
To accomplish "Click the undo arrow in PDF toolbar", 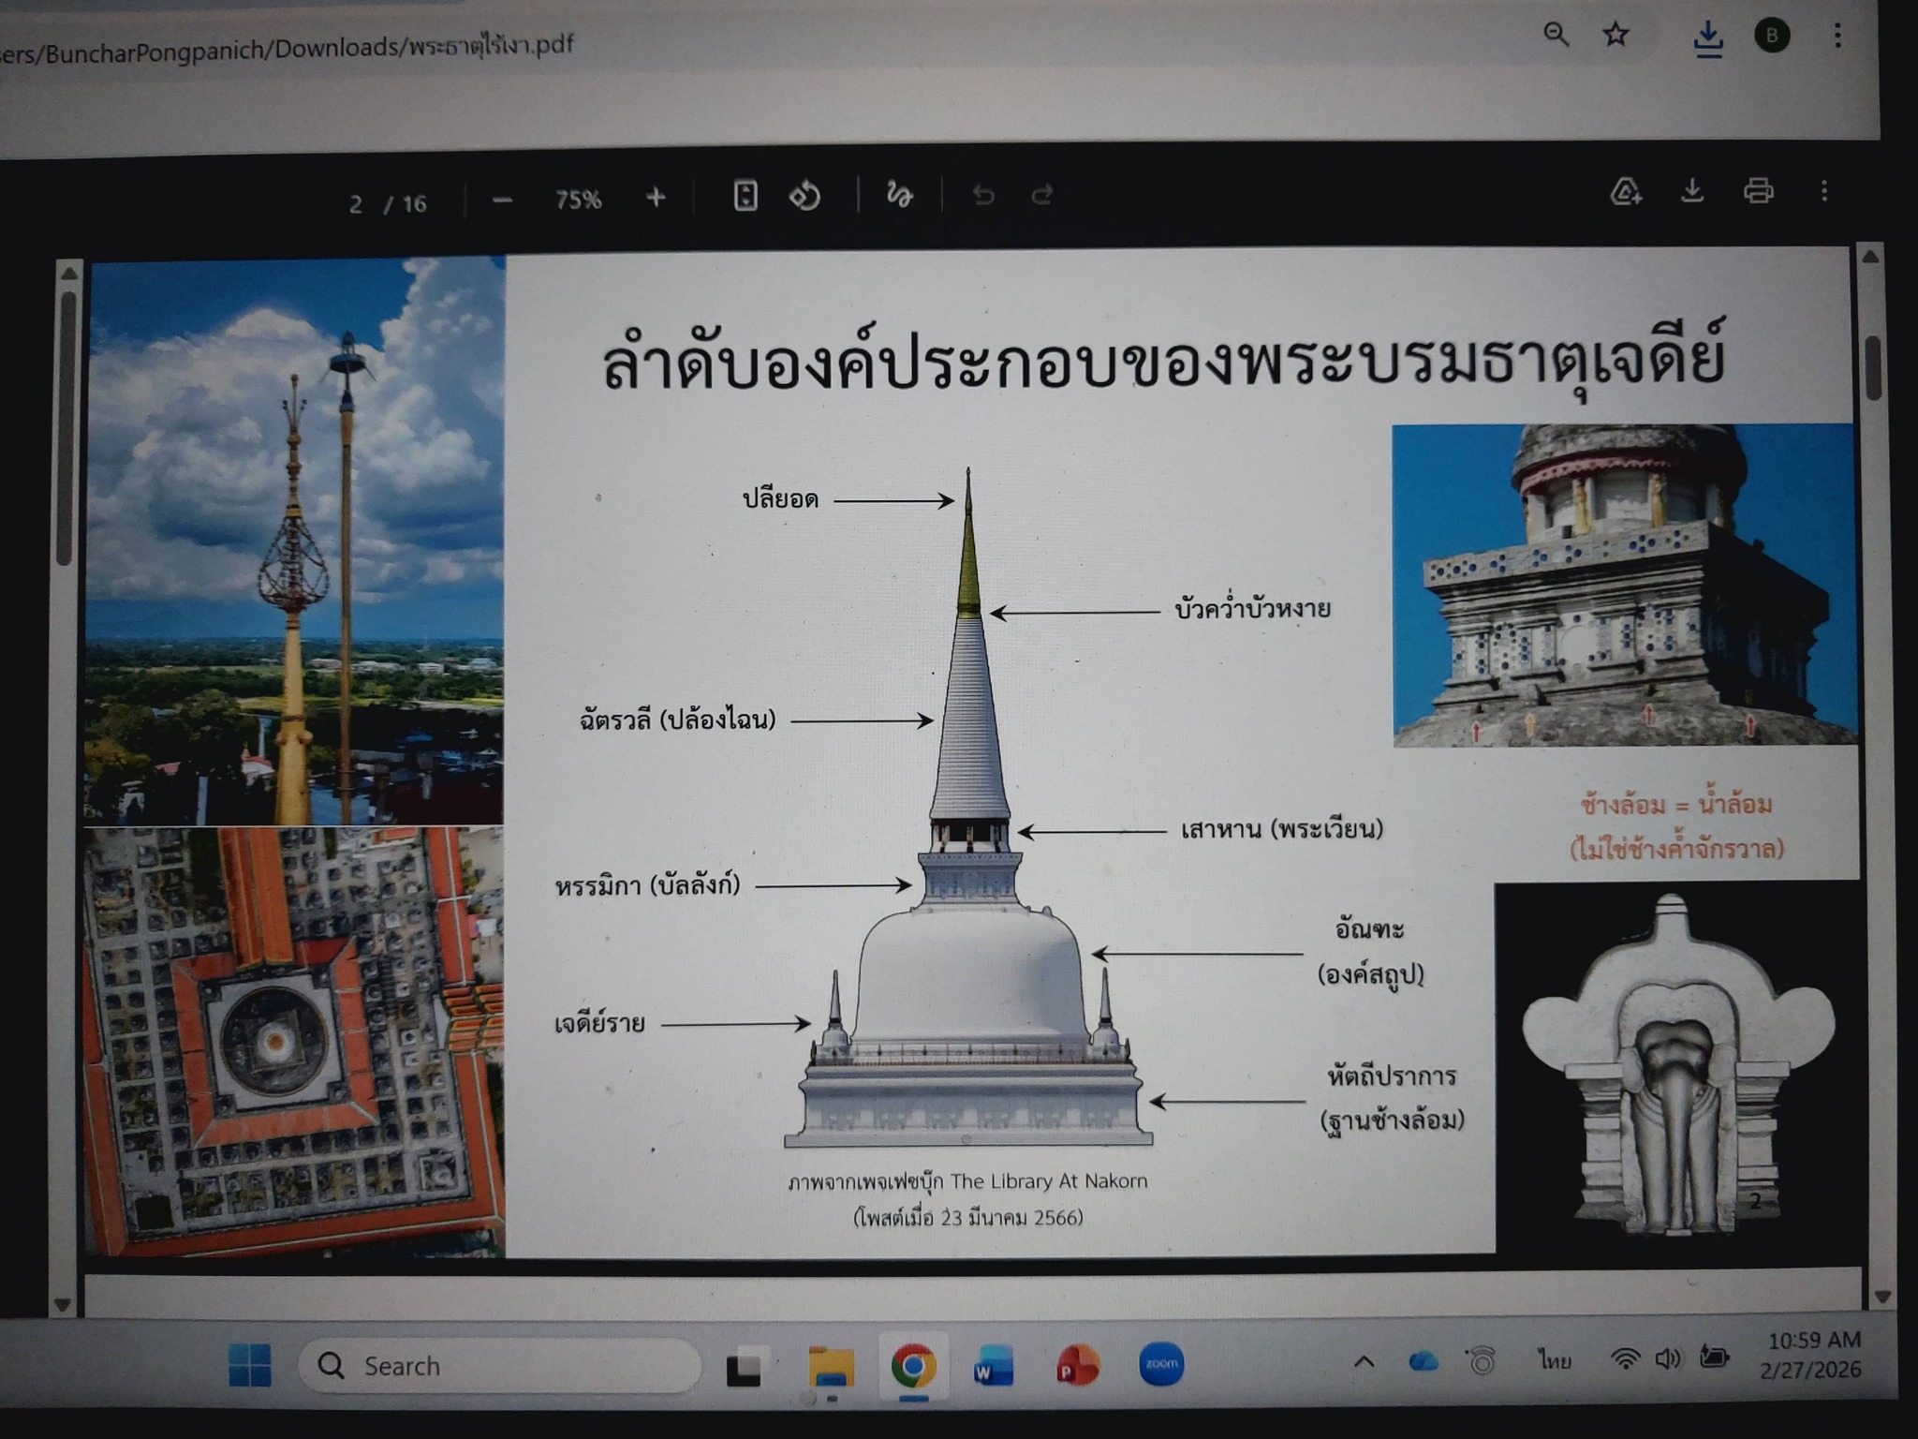I will pyautogui.click(x=983, y=195).
